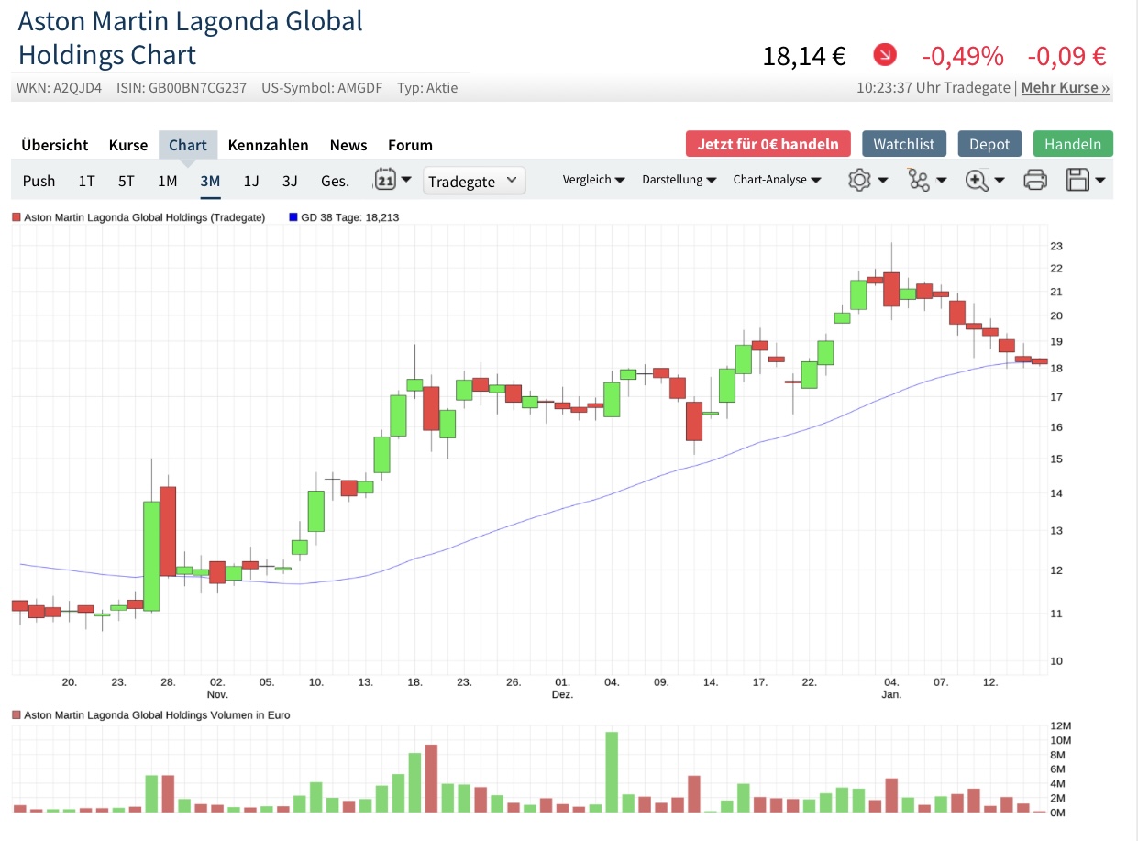
Task: Select the 3M timeframe
Action: click(x=210, y=181)
